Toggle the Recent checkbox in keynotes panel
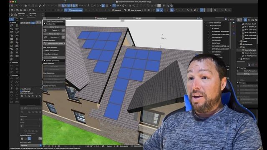Screen dimensions: 267x150 pyautogui.click(x=231, y=20)
